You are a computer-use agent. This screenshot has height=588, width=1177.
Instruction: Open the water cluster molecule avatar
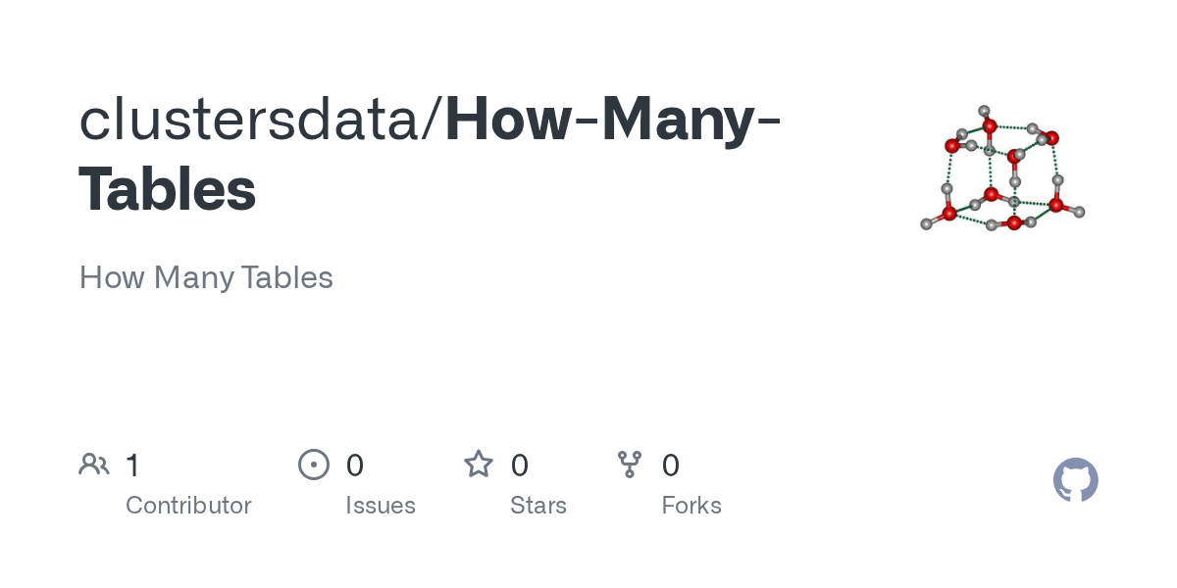click(x=1002, y=169)
